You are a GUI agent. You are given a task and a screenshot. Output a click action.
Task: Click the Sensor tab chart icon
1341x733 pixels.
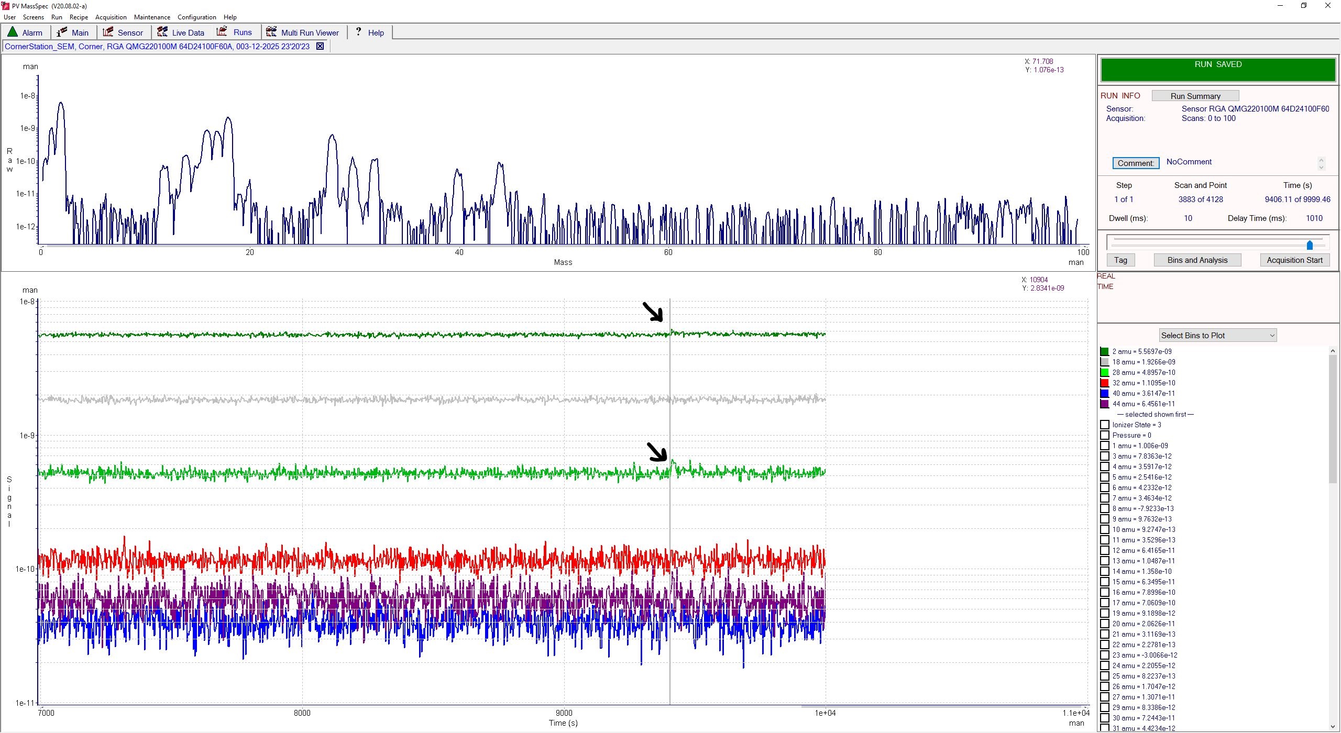[x=108, y=32]
